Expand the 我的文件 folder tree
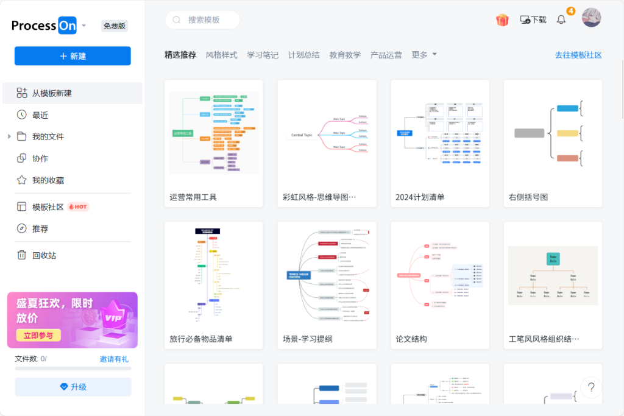 point(9,136)
